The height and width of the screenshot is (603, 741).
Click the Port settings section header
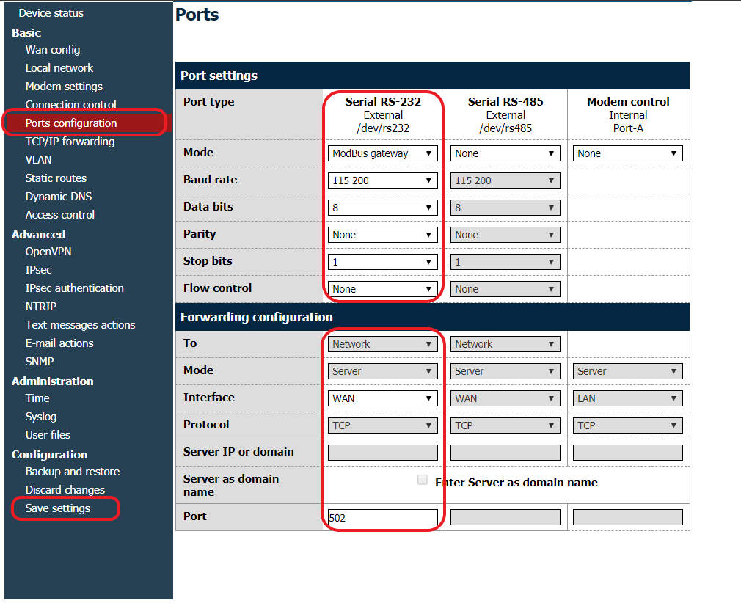pyautogui.click(x=432, y=76)
